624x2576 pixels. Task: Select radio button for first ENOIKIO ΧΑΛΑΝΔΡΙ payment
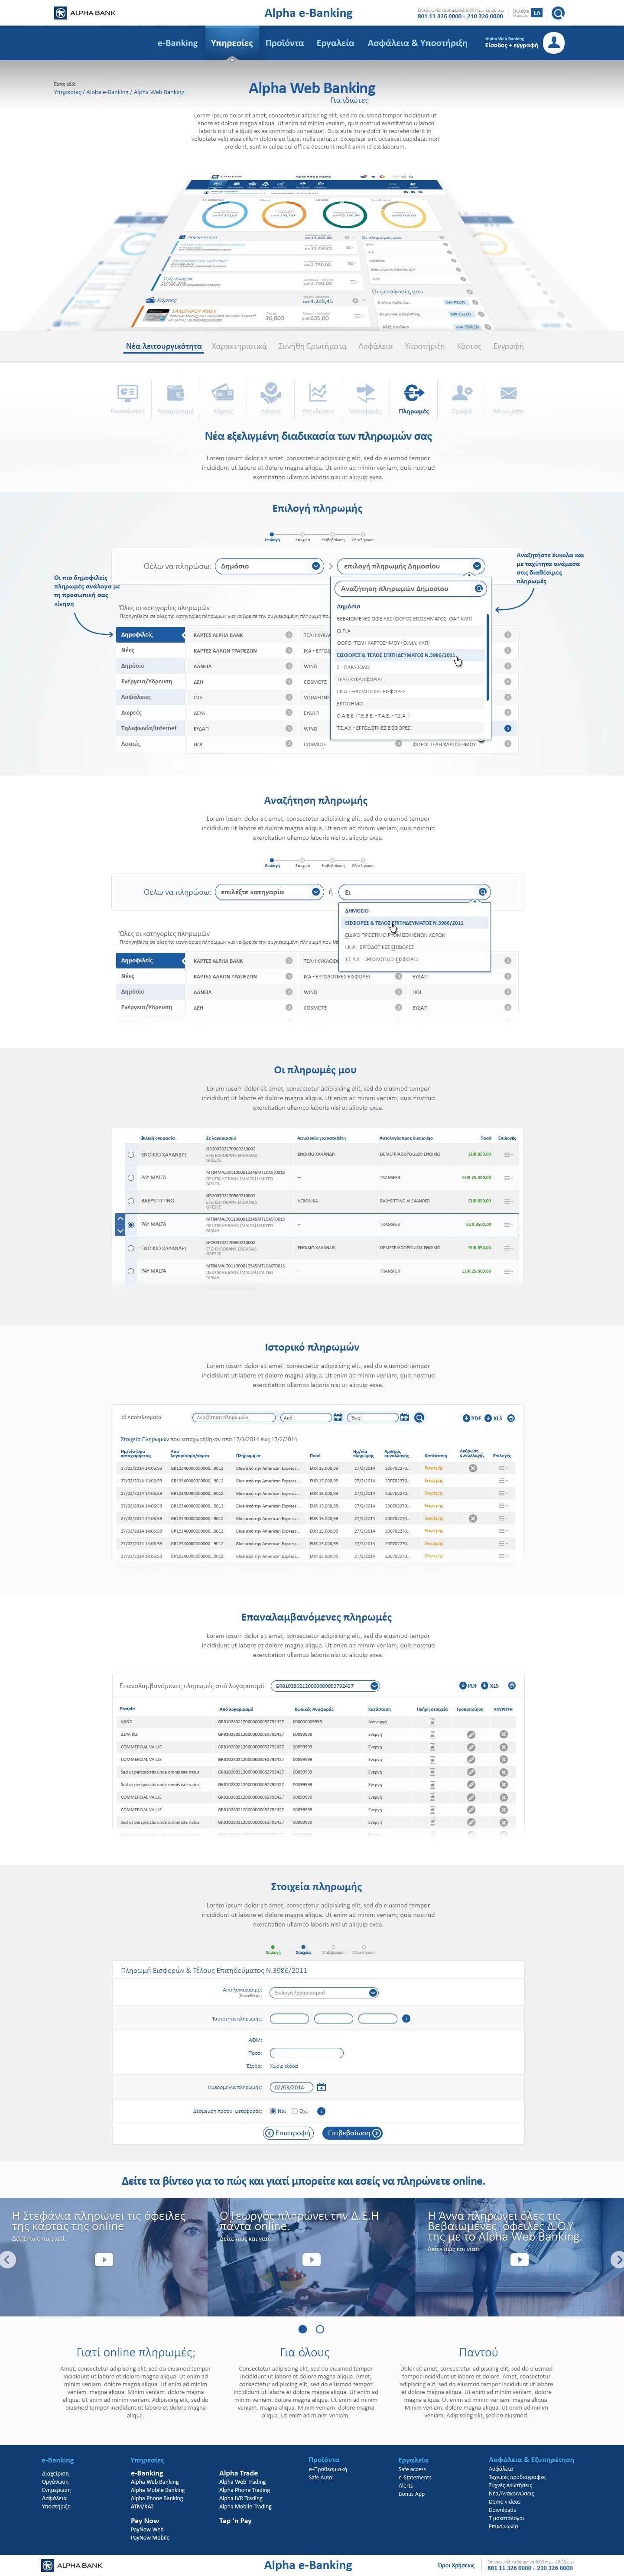point(131,1155)
